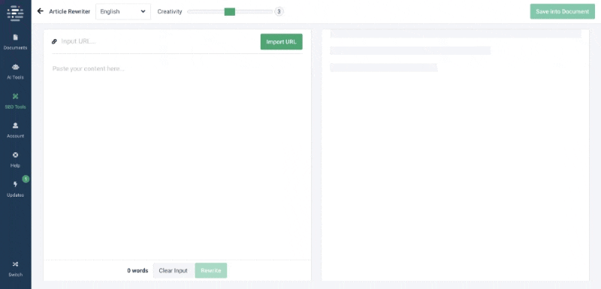Click the link icon beside Input URL

[54, 42]
